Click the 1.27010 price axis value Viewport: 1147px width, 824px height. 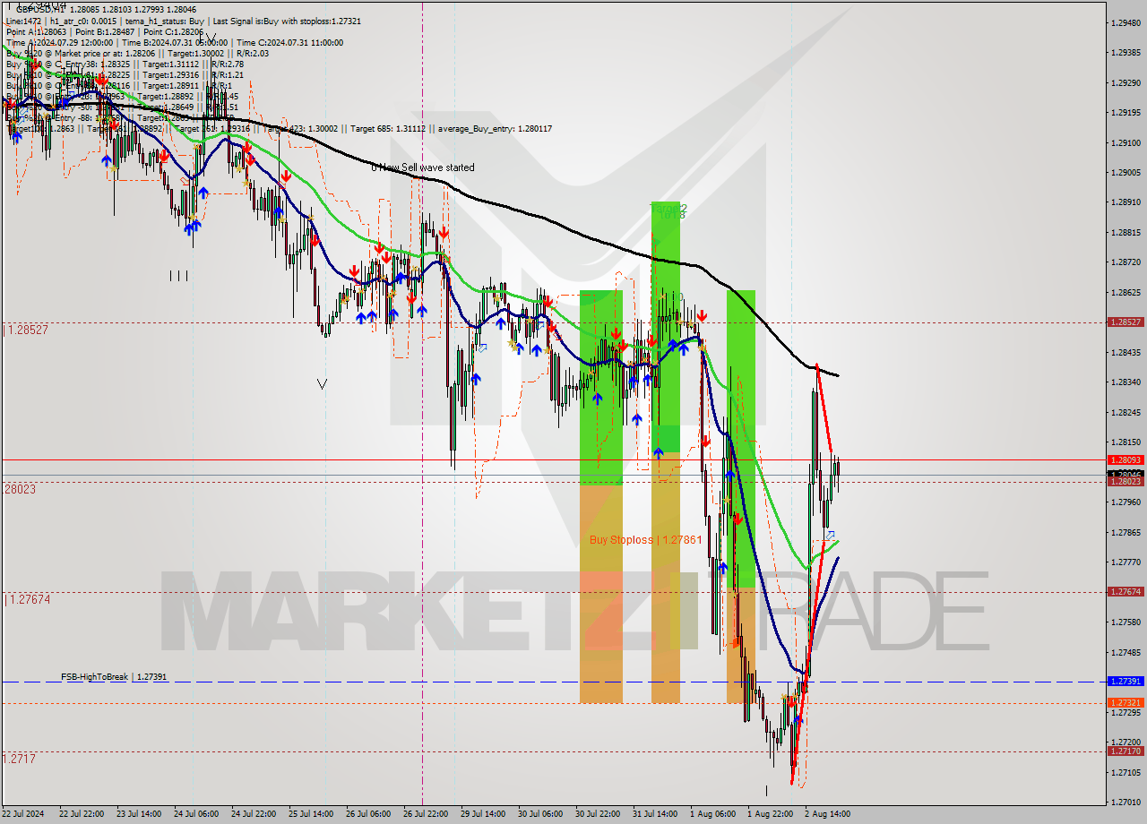coord(1125,803)
